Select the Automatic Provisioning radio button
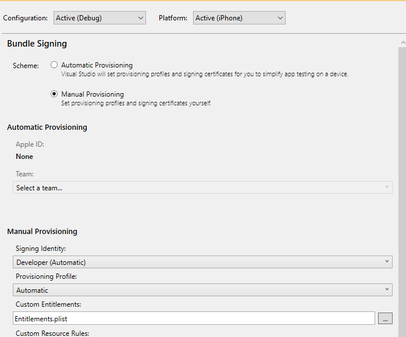Viewport: 406px width, 337px height. (54, 65)
